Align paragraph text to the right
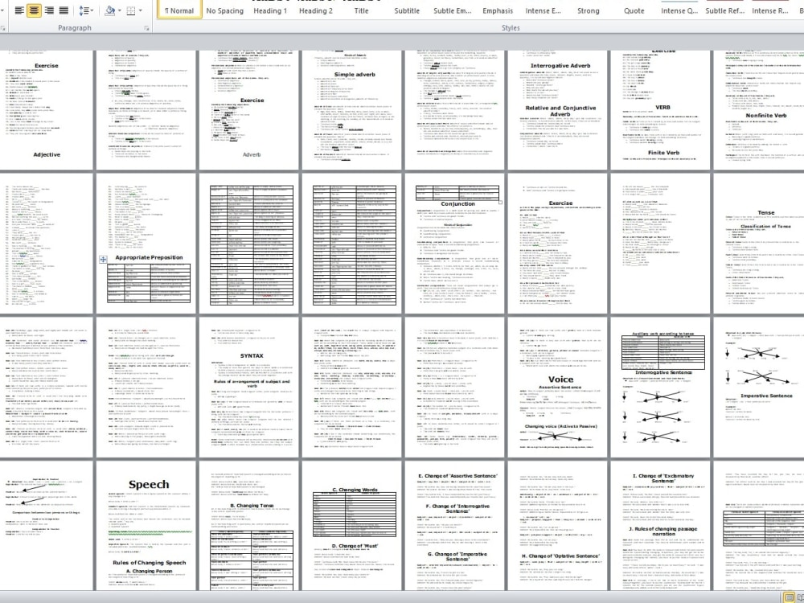This screenshot has width=804, height=603. click(x=49, y=10)
